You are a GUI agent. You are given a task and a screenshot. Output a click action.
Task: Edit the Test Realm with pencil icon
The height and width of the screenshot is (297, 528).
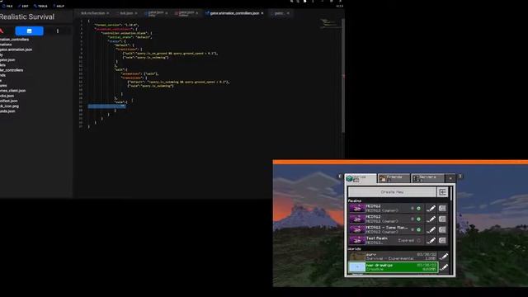(x=431, y=240)
